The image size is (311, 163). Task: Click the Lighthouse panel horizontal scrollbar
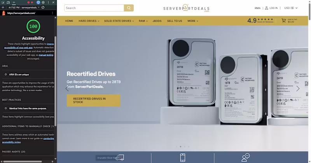[23, 161]
